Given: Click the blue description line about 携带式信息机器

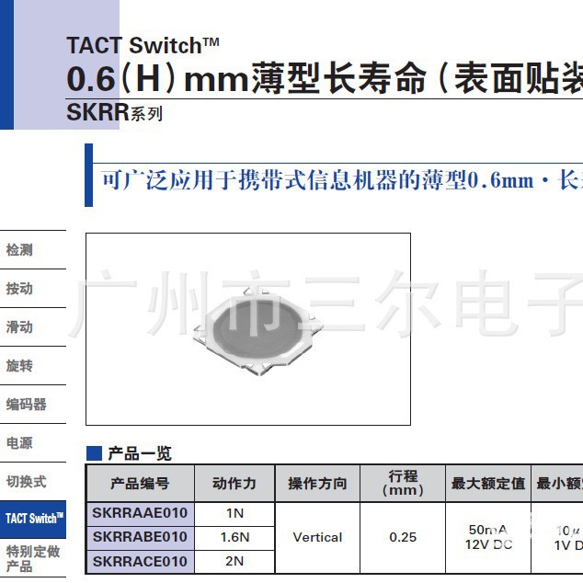Looking at the screenshot, I should point(342,180).
